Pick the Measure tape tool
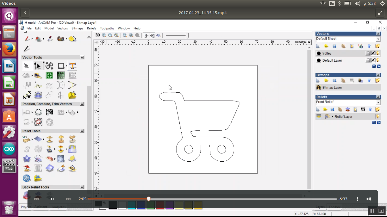Viewport: 387px width, 217px height. click(38, 75)
